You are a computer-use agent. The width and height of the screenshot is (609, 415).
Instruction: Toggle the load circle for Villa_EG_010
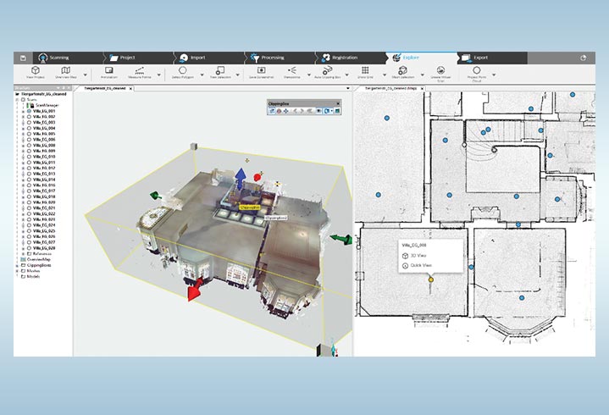[29, 157]
